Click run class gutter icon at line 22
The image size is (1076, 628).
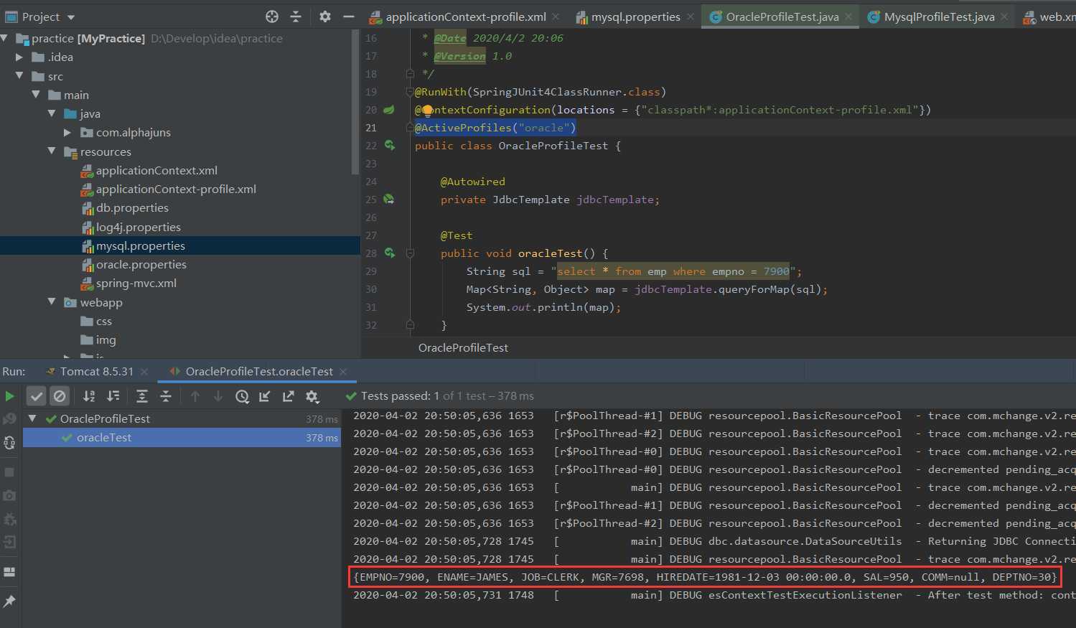click(390, 146)
